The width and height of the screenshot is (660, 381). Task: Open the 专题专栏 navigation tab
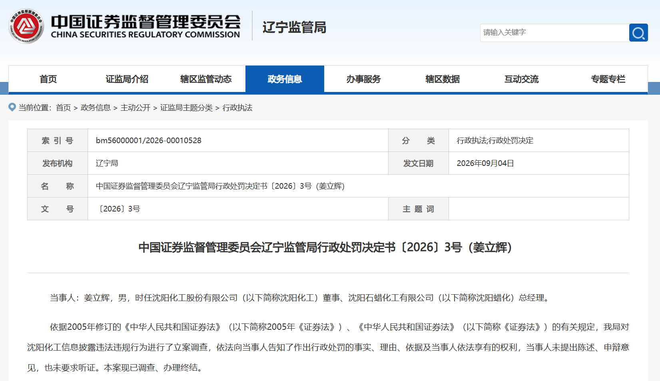pos(608,79)
